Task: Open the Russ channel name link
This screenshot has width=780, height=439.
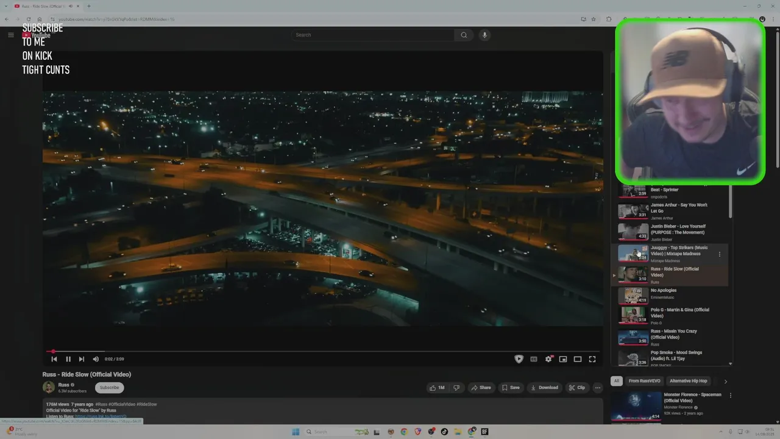Action: click(x=63, y=385)
